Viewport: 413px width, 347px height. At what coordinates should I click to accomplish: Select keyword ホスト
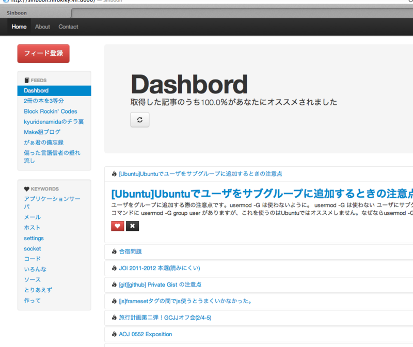click(x=32, y=227)
